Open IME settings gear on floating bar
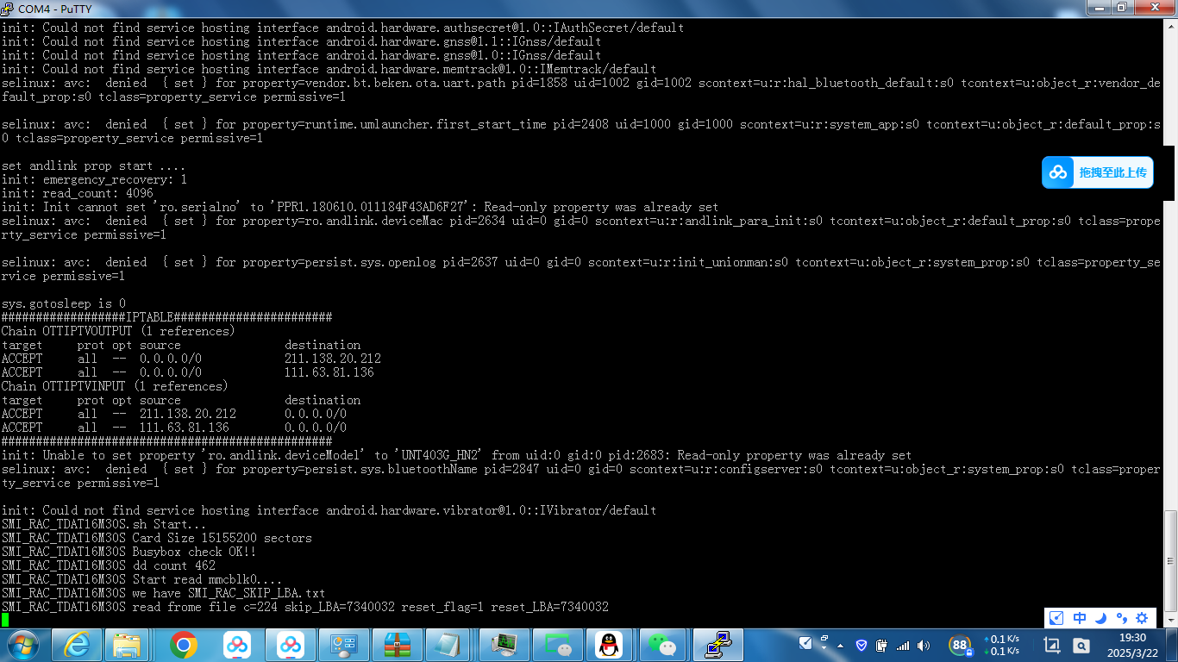This screenshot has height=662, width=1178. pyautogui.click(x=1143, y=618)
